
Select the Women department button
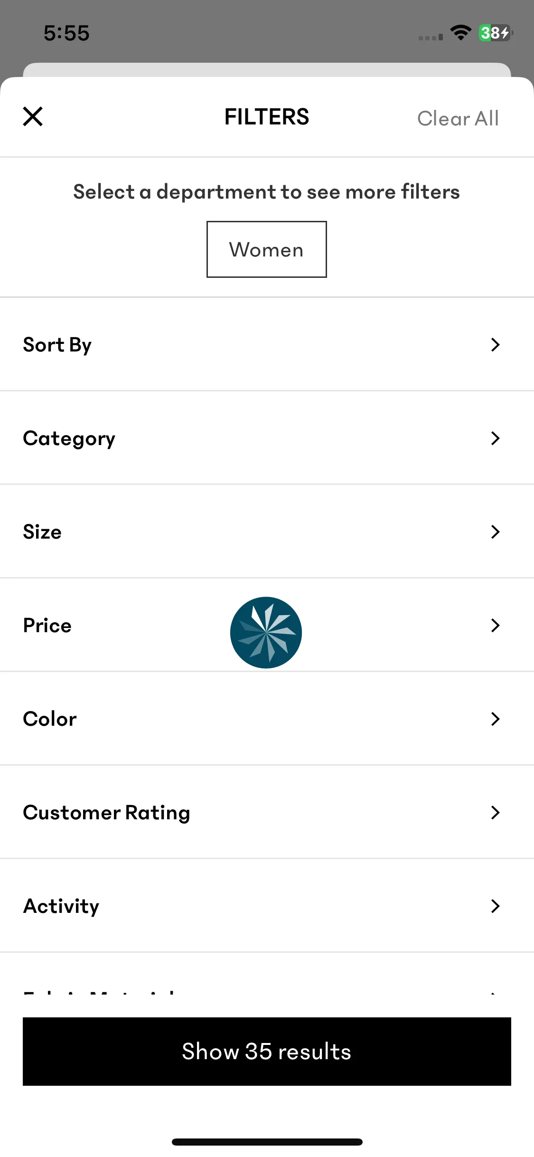[x=267, y=249]
